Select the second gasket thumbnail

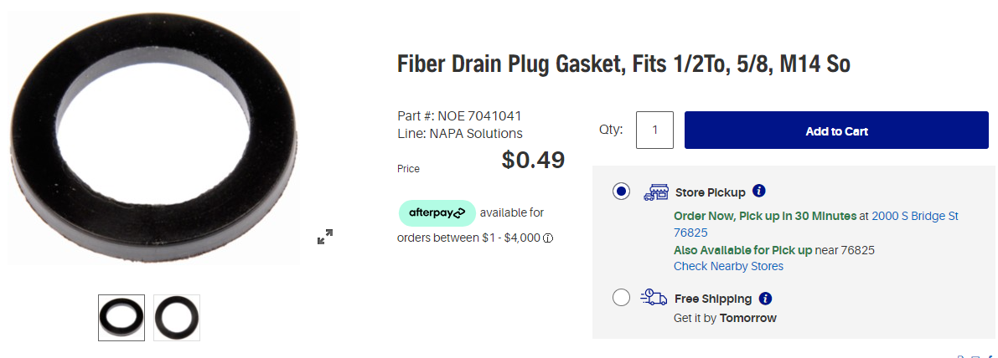click(177, 318)
